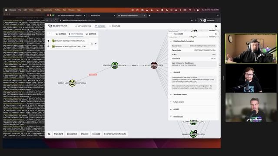Select the middle webcam participant video
Screen dimensions: 278x156
coord(251,78)
